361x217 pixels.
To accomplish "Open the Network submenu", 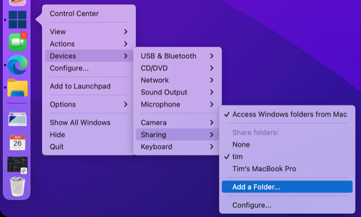I will coord(177,80).
